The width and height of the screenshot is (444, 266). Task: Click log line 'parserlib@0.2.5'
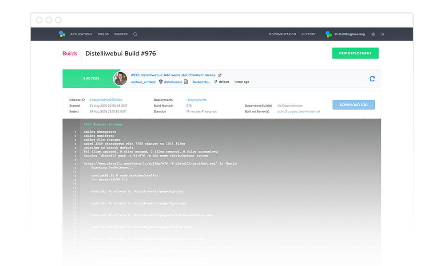pyautogui.click(x=110, y=179)
